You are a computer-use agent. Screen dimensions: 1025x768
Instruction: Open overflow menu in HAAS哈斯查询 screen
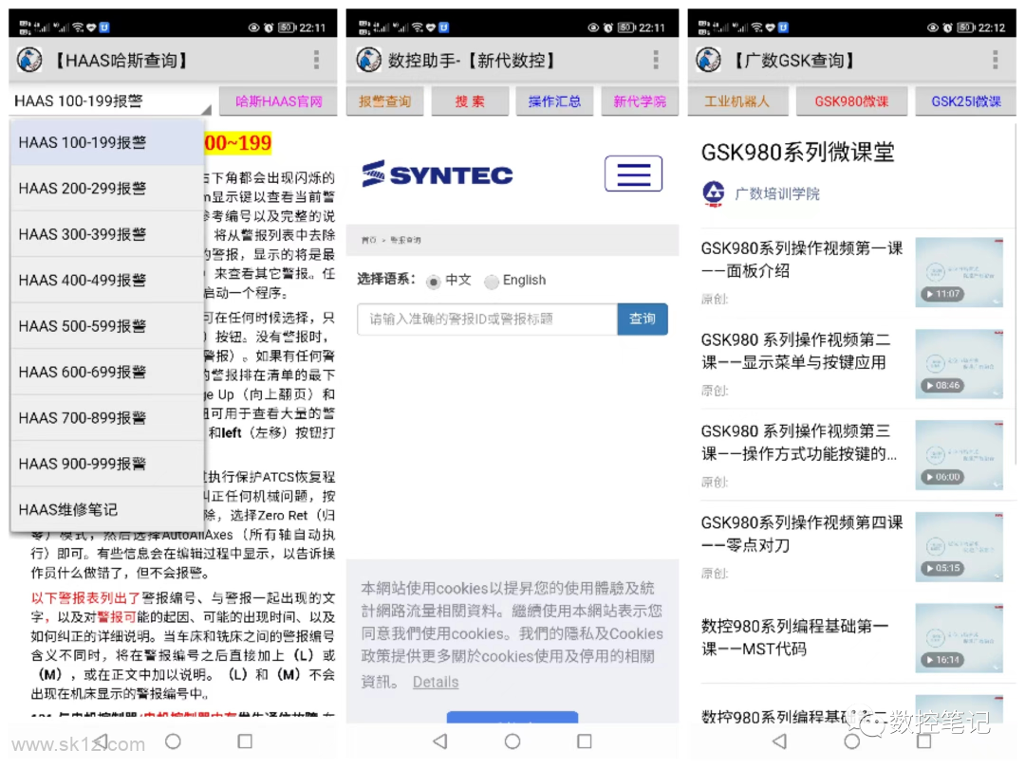click(316, 60)
